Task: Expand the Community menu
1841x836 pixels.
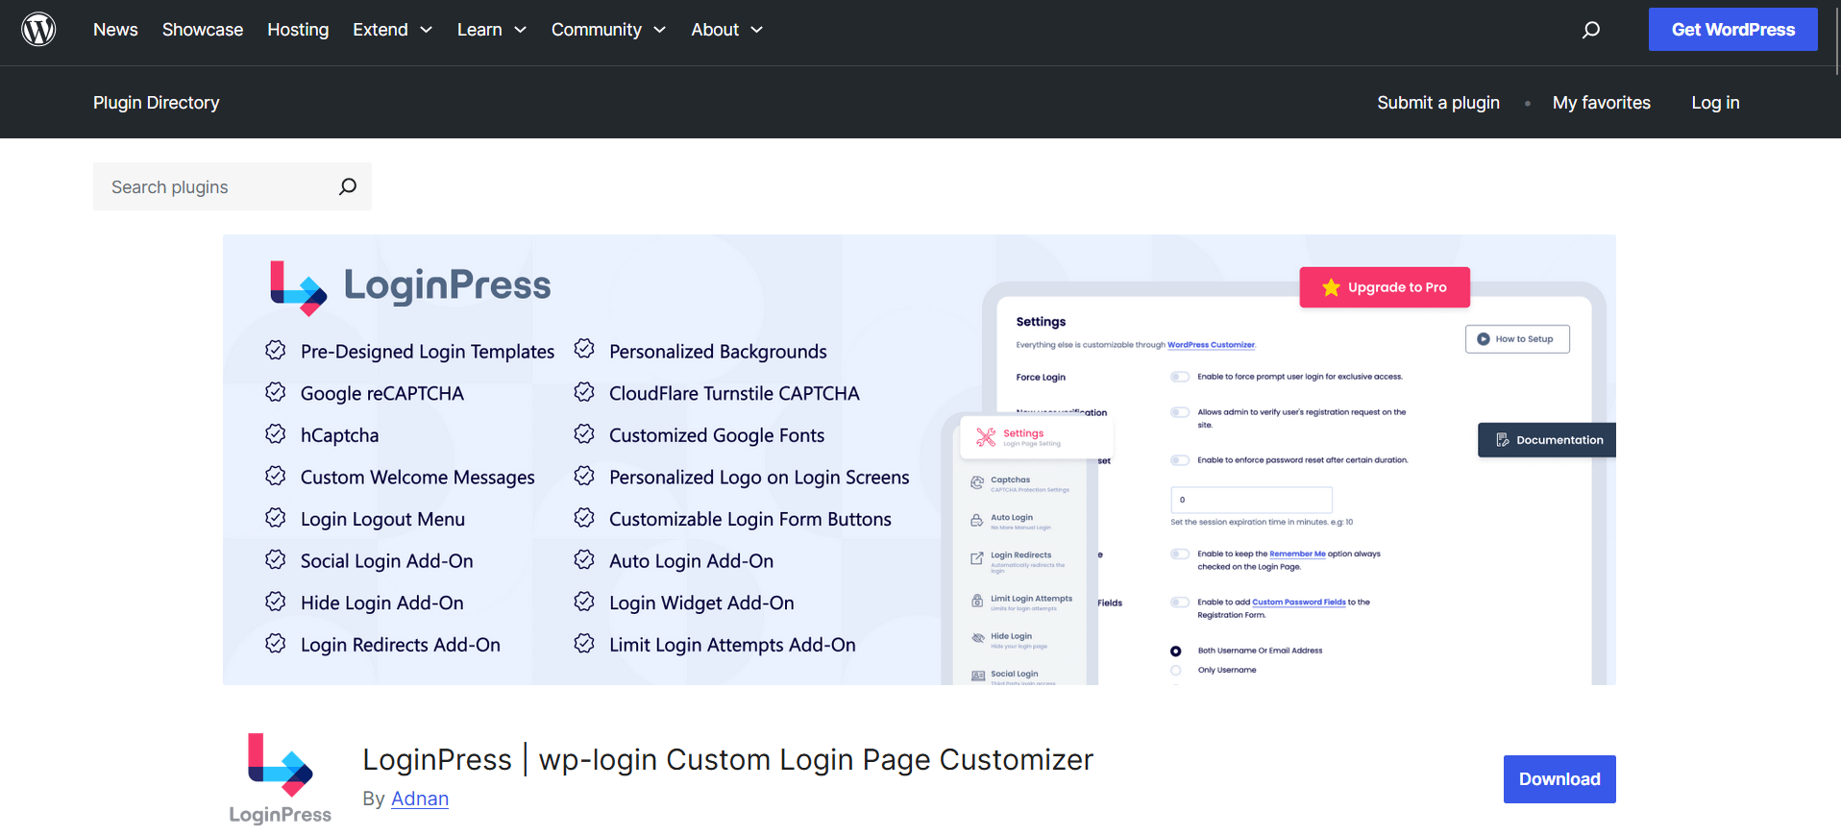Action: 609,30
